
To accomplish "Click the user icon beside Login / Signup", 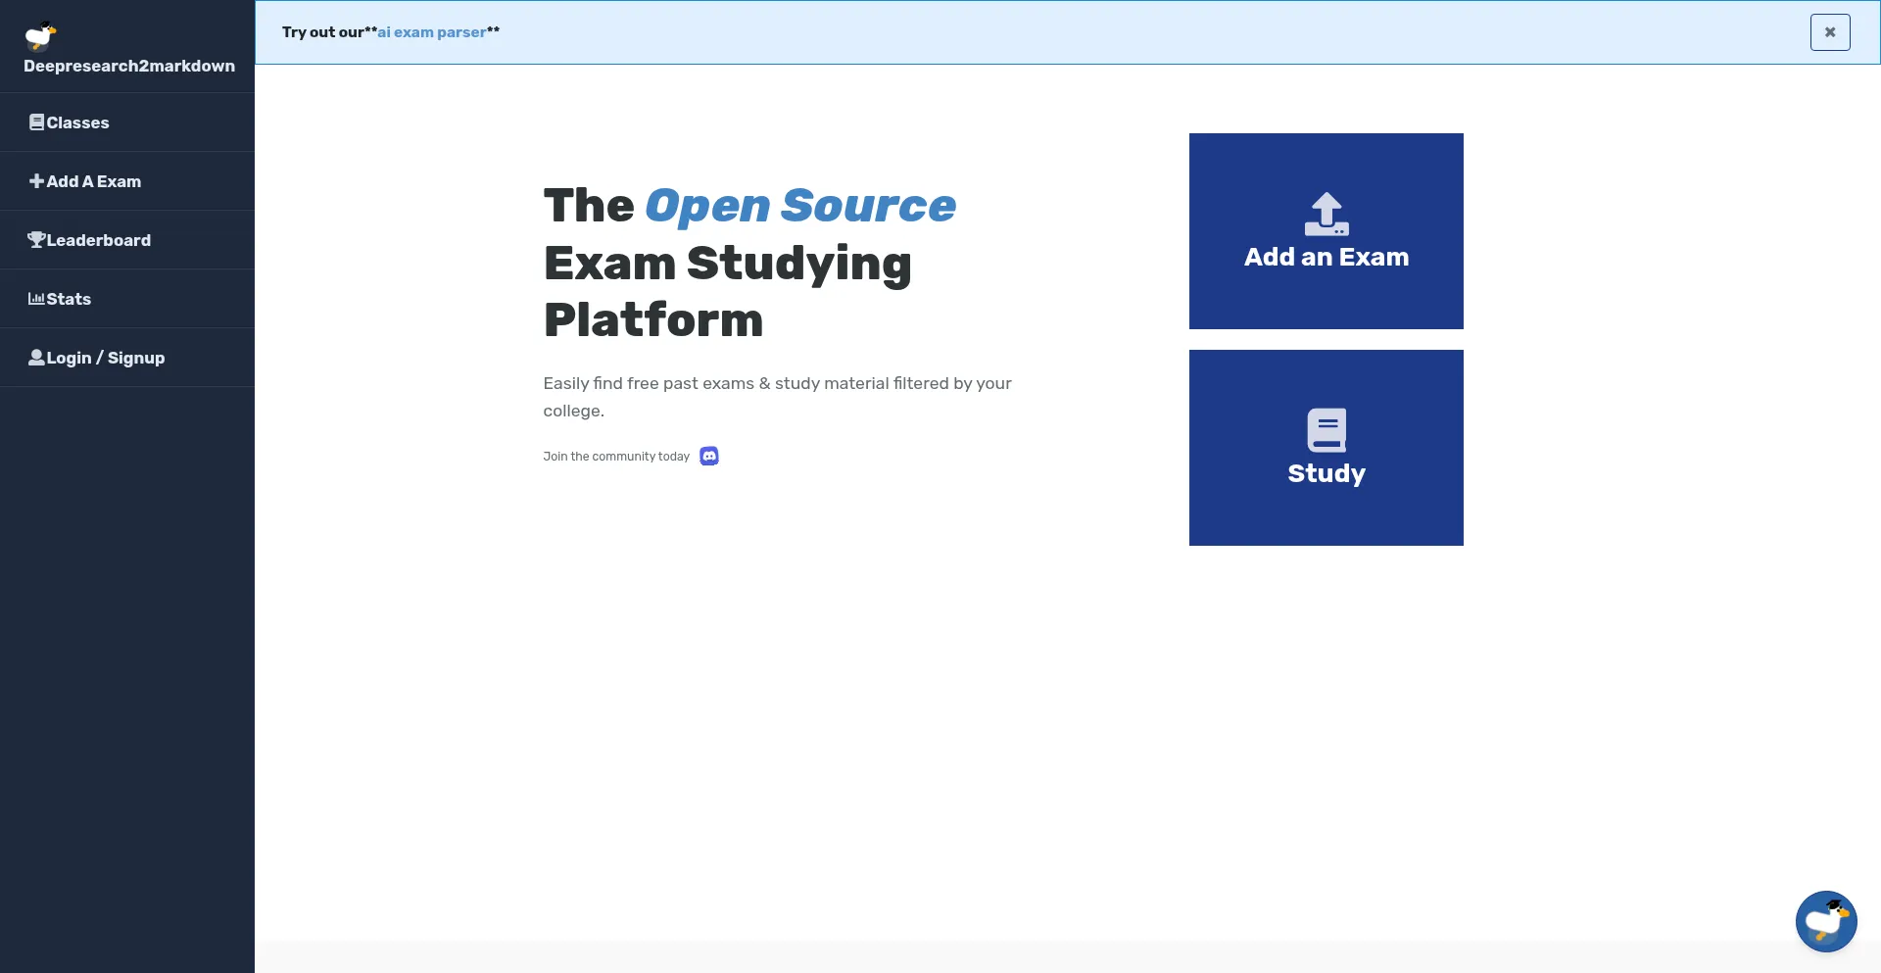I will [36, 358].
